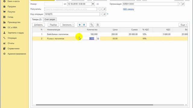The height and width of the screenshot is (108, 193).
Task: Open the Получатель record via link icon
Action: 105,9
